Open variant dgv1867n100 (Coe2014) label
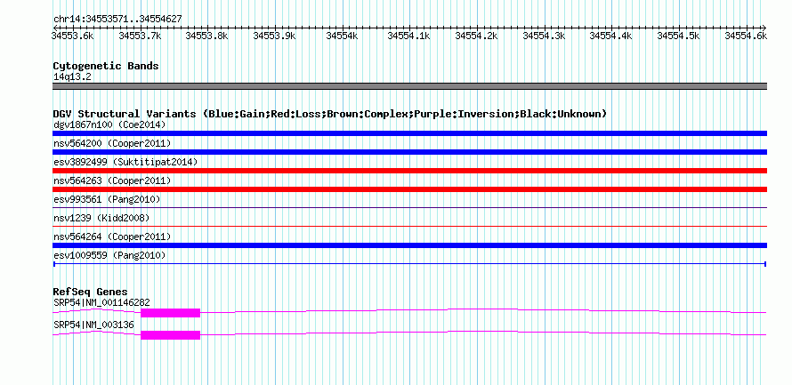The width and height of the screenshot is (792, 385). tap(109, 124)
